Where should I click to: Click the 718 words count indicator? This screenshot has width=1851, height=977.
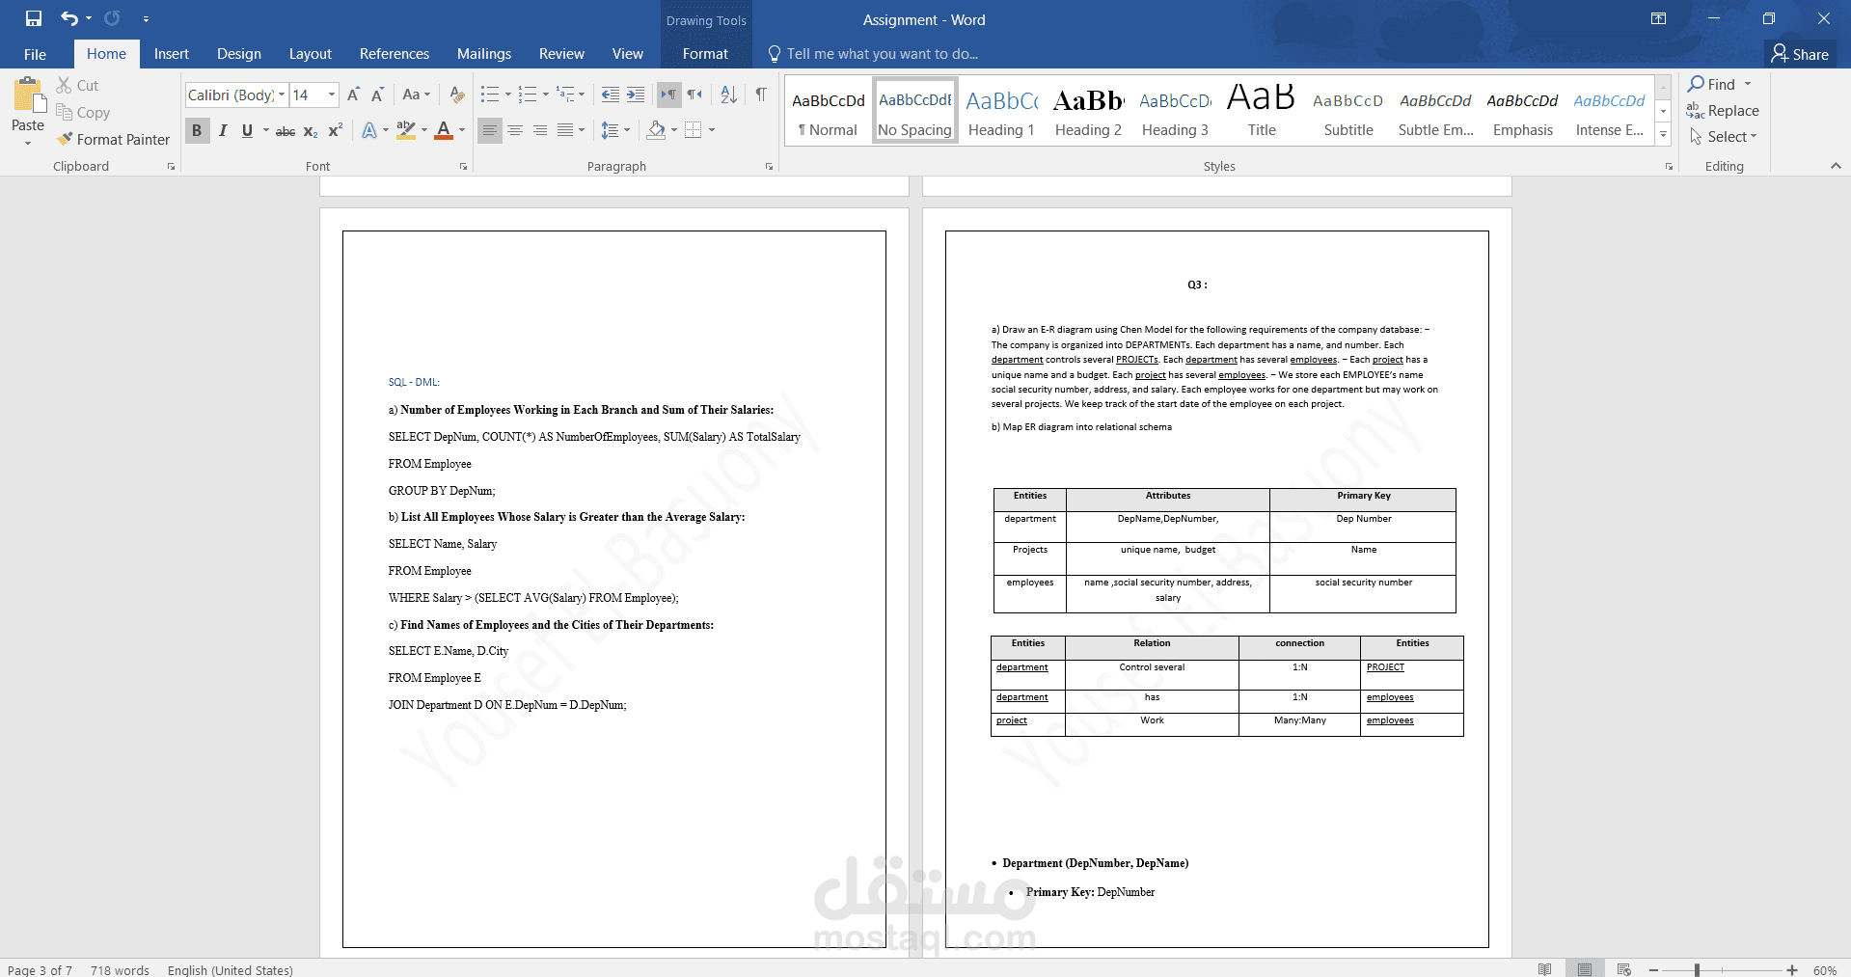coord(120,970)
